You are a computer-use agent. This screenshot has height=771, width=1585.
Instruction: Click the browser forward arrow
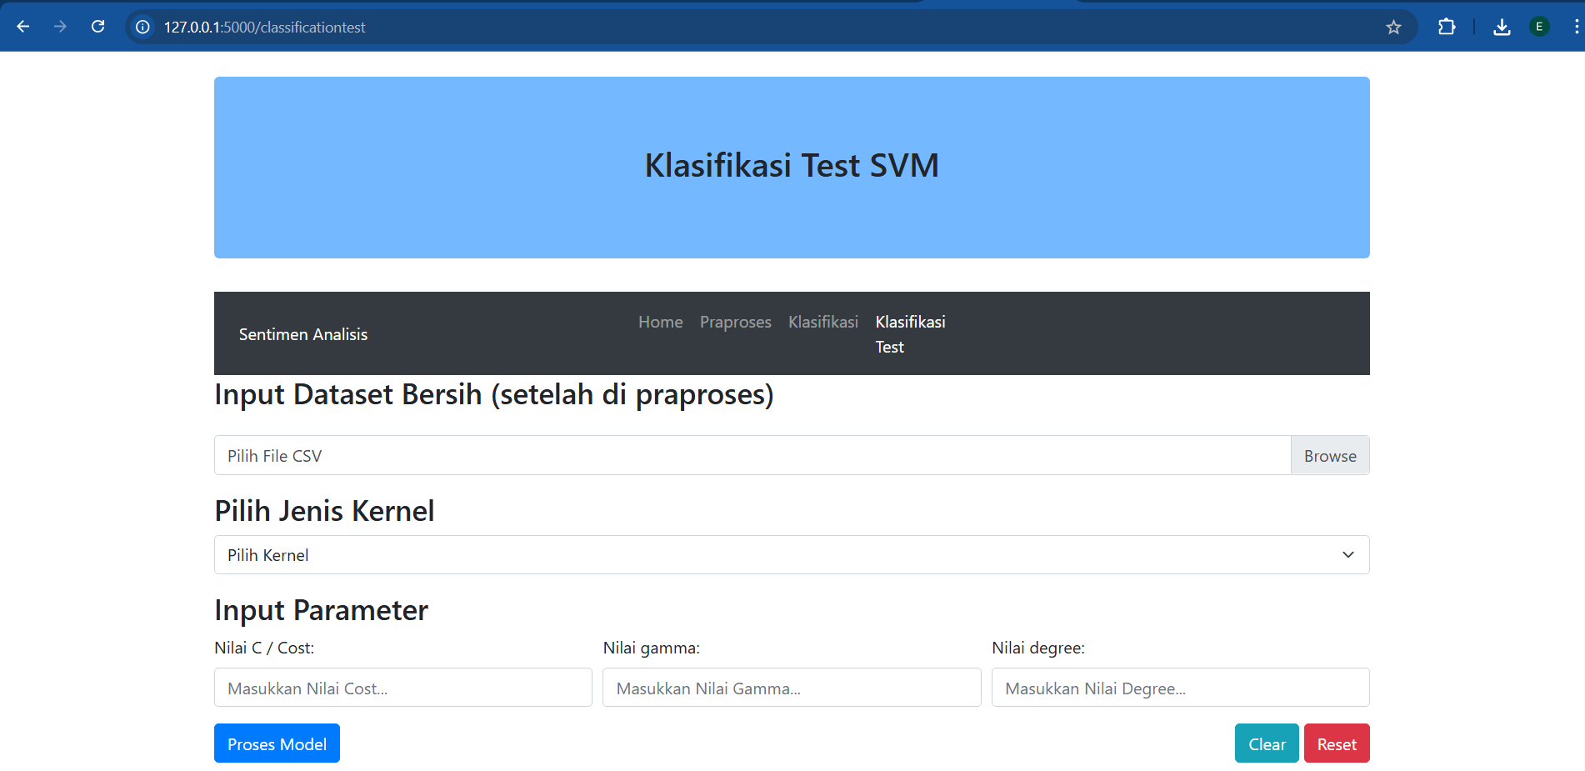[x=60, y=27]
